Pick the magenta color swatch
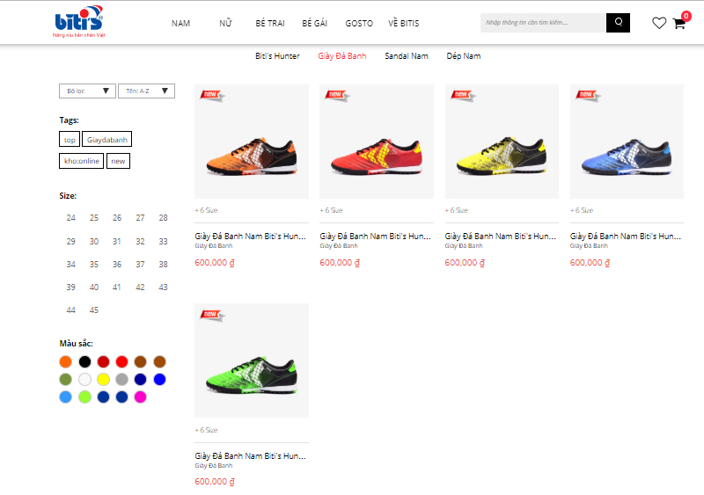This screenshot has height=495, width=704. point(140,397)
